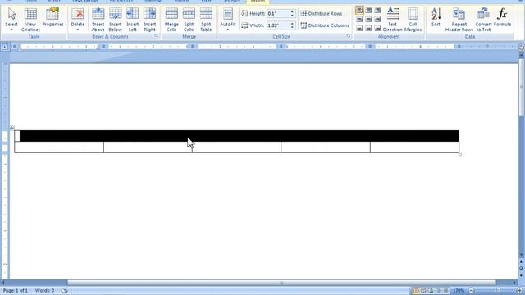The height and width of the screenshot is (295, 525).
Task: Click Merge Cells
Action: pos(171,20)
